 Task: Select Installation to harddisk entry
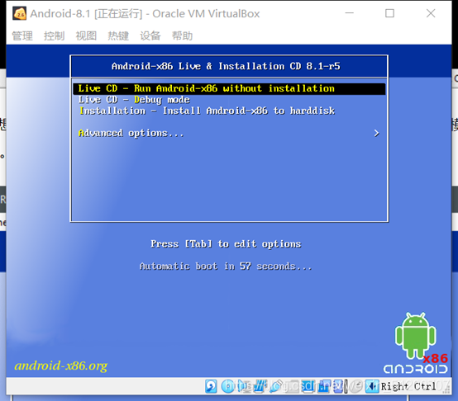pos(208,111)
